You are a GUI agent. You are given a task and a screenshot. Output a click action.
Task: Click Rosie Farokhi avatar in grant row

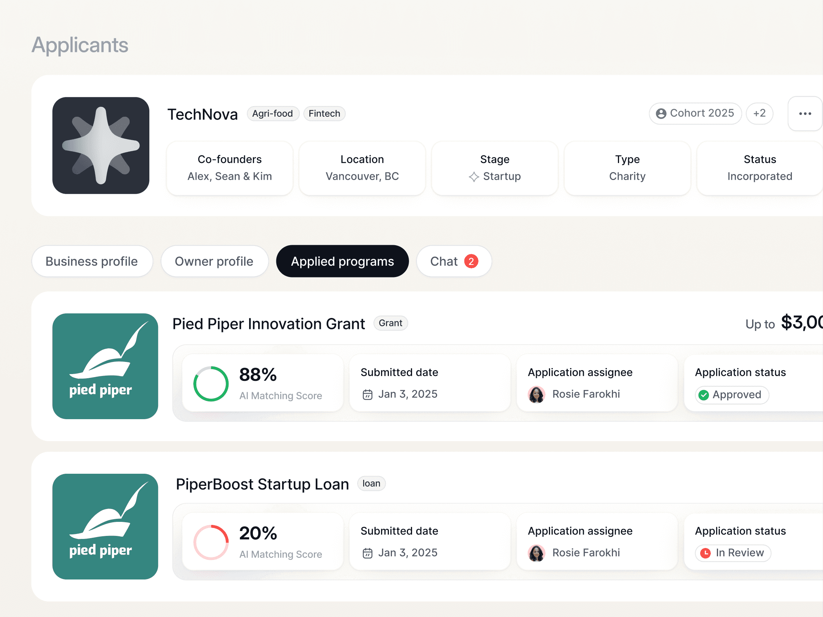536,395
